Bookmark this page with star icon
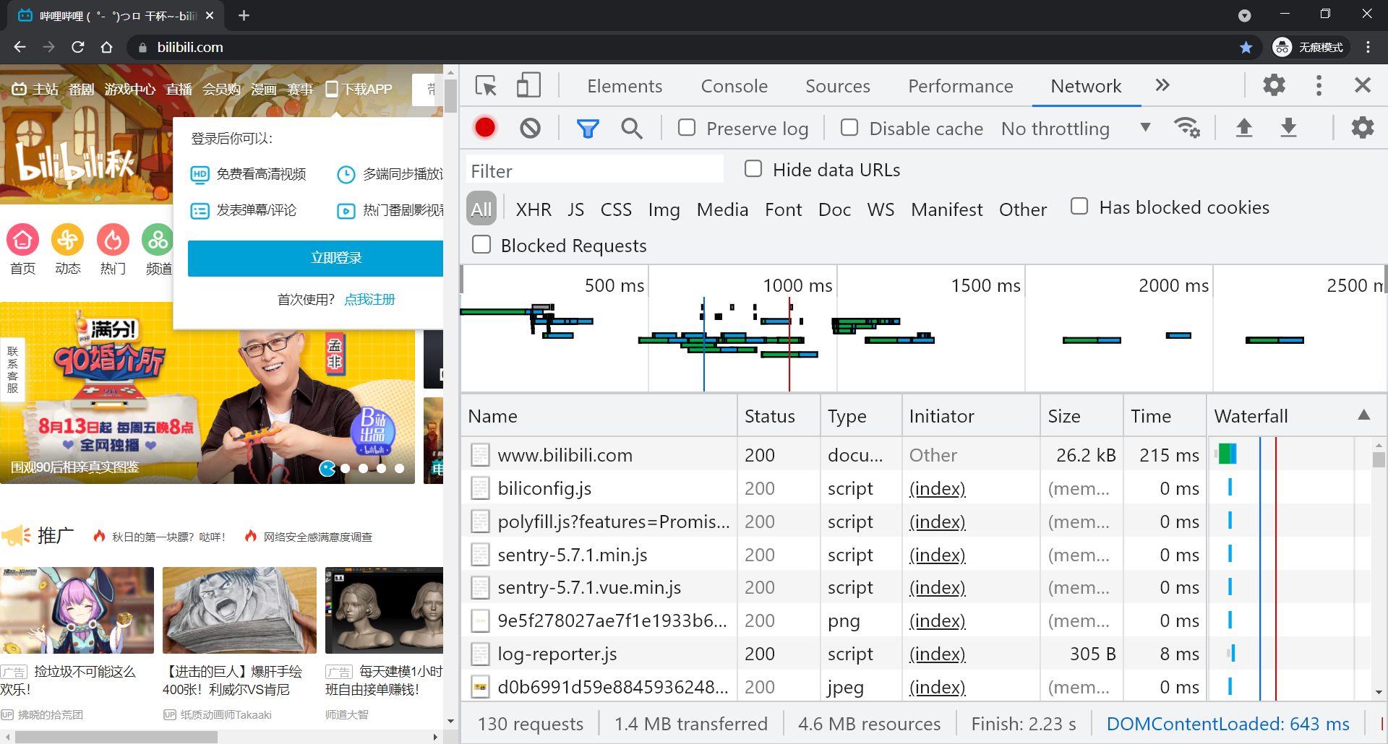1388x744 pixels. click(1246, 47)
